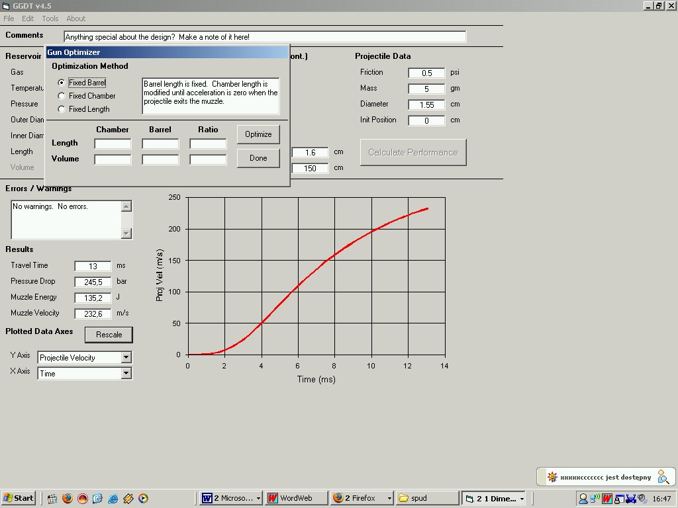Click the red WordWeb icon in system tray
Viewport: 678px width, 508px height.
tap(606, 498)
